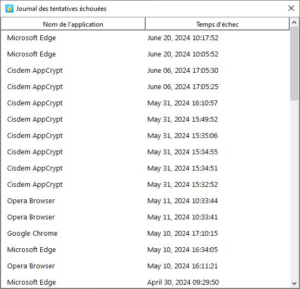Viewport: 300px width, 289px height.
Task: Select the April 30, 2024 09:29:50 timestamp
Action: pyautogui.click(x=183, y=282)
